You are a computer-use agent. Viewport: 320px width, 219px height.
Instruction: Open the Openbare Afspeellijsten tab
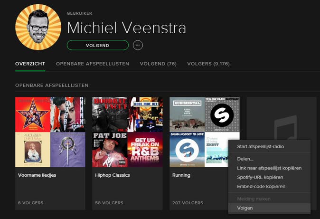click(93, 64)
